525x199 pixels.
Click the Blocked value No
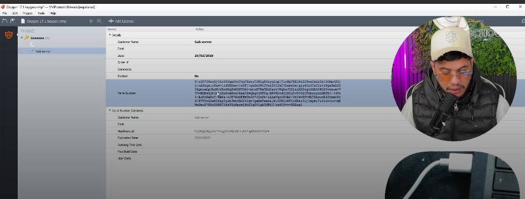pos(197,76)
